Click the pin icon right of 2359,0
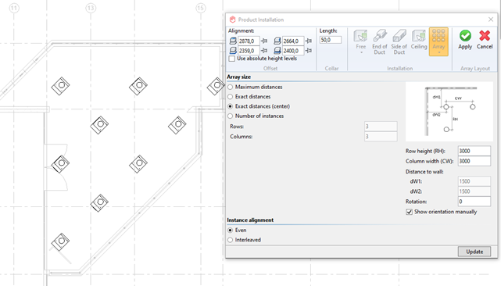The width and height of the screenshot is (501, 286). tap(264, 51)
